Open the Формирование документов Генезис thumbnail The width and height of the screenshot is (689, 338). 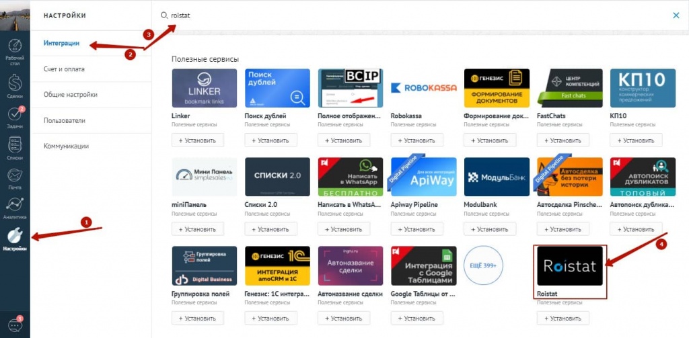(x=497, y=88)
